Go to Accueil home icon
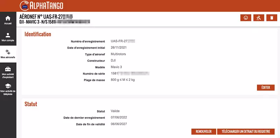280x138 pixels. (x=8, y=18)
